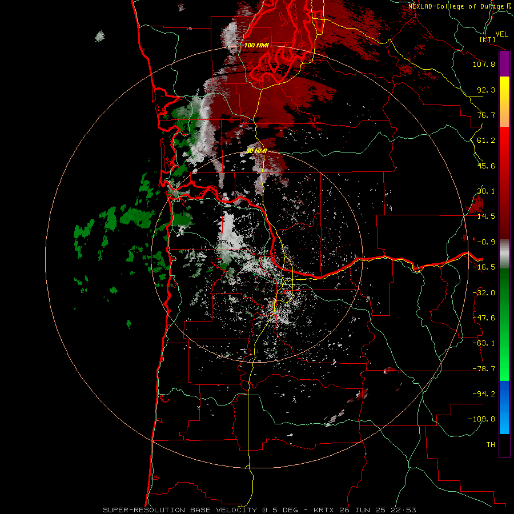Click the 76.7 velocity scale value

tap(486, 115)
